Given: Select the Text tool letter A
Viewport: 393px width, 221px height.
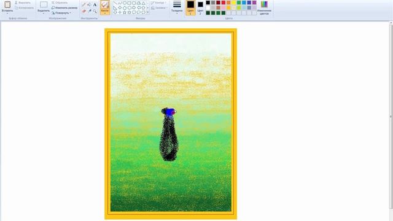Looking at the screenshot, I should (x=95, y=4).
